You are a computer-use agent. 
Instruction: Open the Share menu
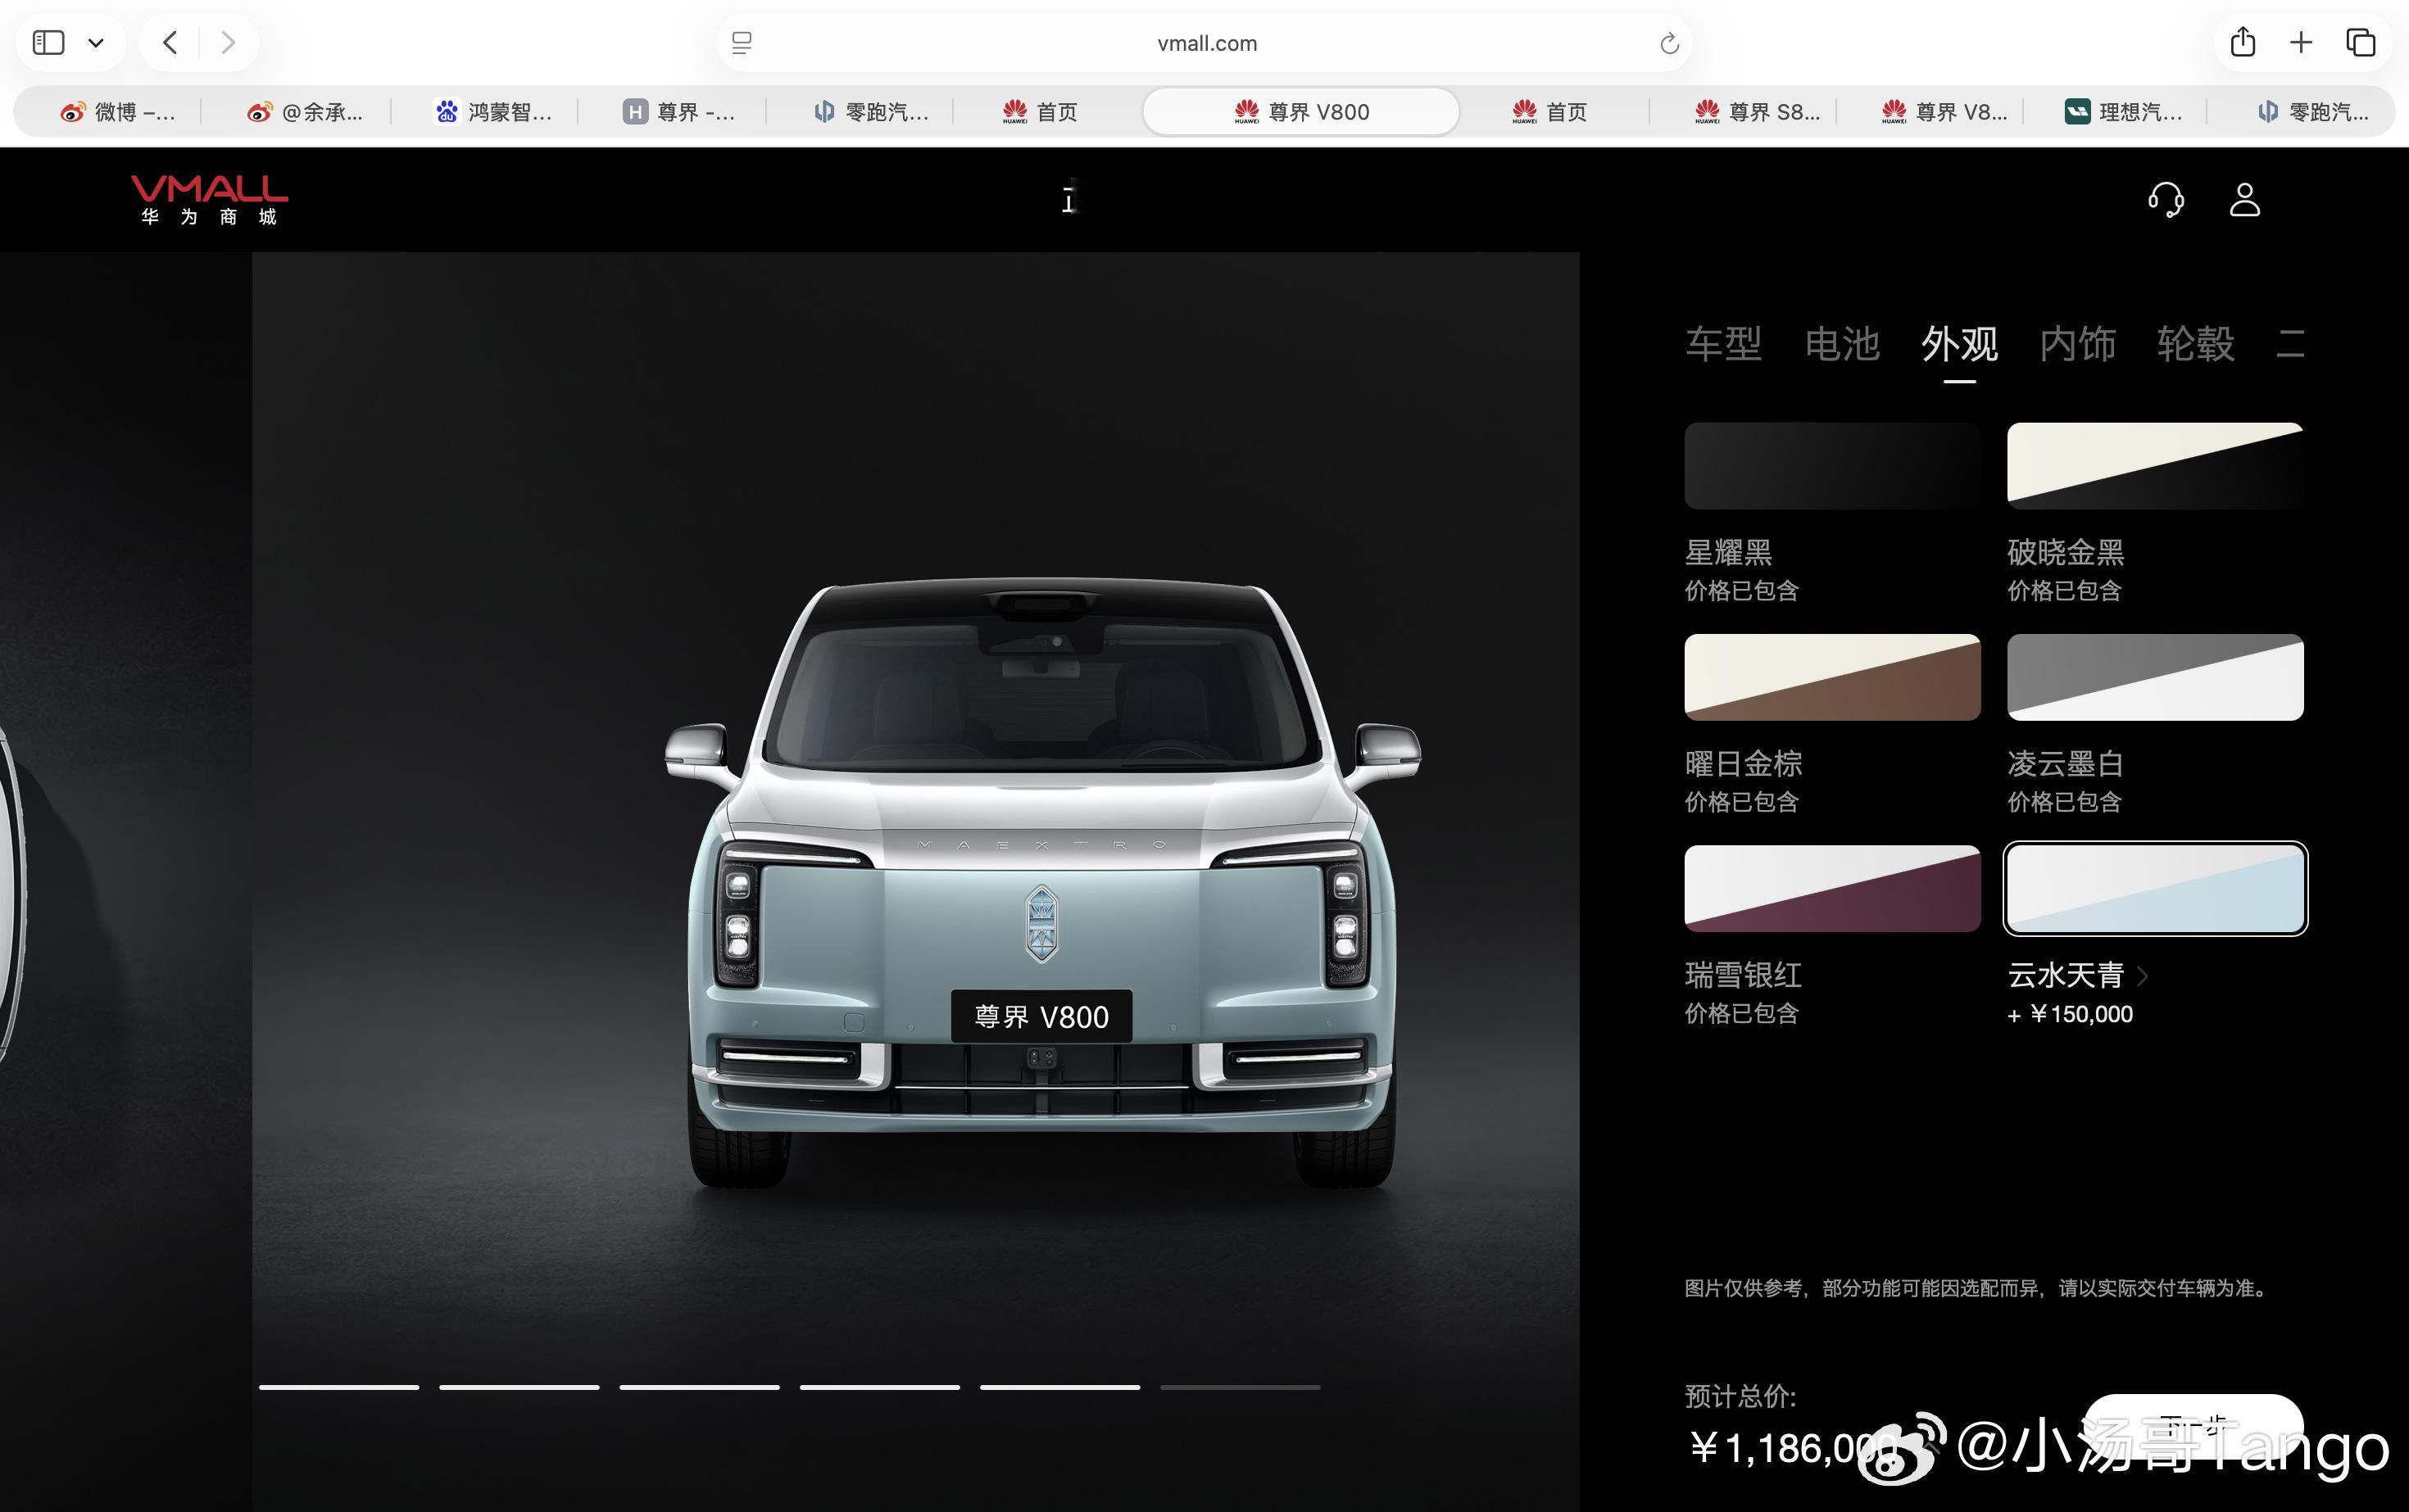2243,42
